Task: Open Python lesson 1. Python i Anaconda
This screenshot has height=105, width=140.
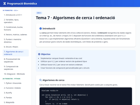Action: tap(16, 83)
